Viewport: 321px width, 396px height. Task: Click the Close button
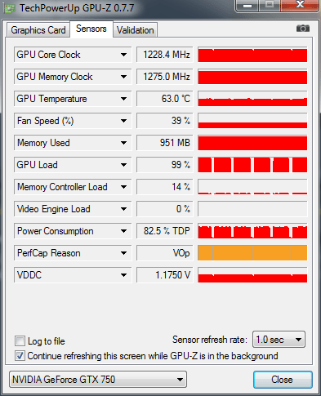283,380
